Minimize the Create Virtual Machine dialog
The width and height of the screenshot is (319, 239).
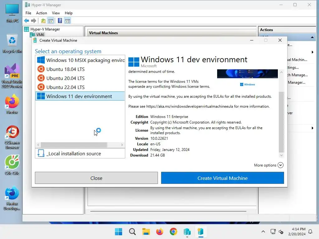click(x=252, y=40)
